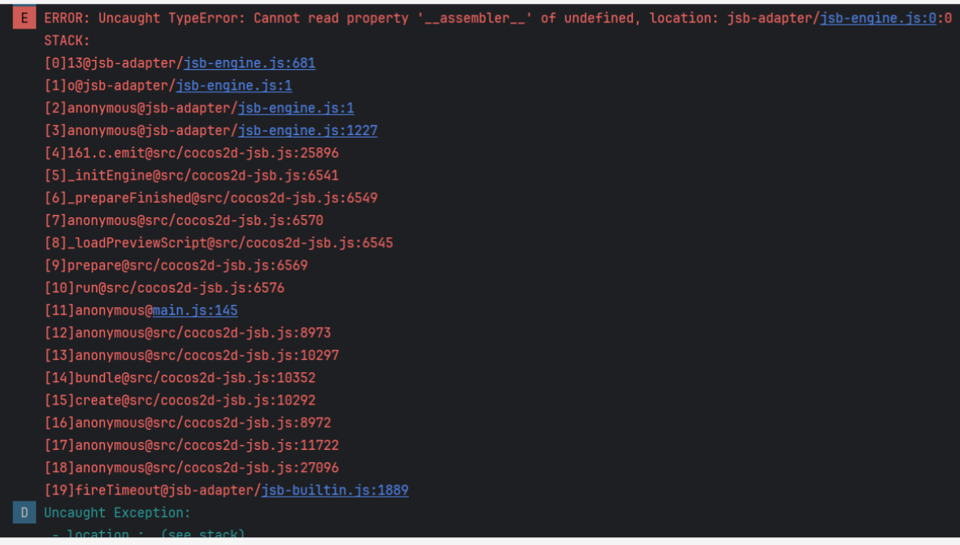Open the jsb-builtin.js:1889 link
The image size is (960, 545).
335,490
